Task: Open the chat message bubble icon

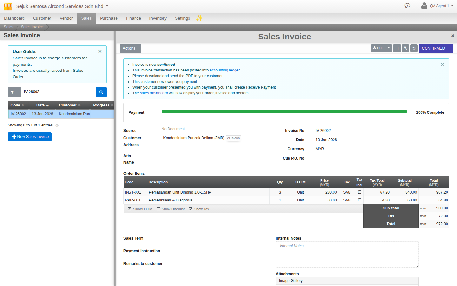Action: pyautogui.click(x=407, y=6)
